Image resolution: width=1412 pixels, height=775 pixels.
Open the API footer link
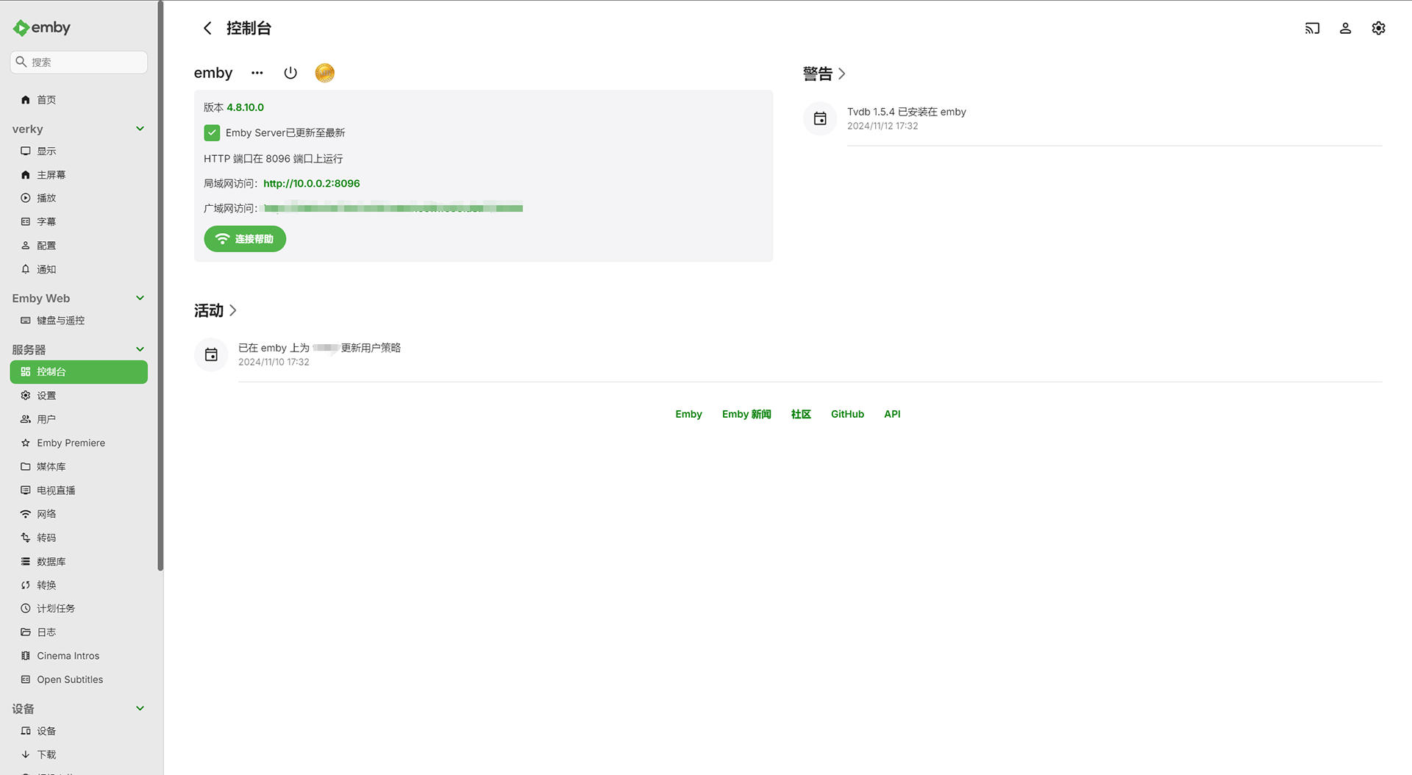coord(892,414)
